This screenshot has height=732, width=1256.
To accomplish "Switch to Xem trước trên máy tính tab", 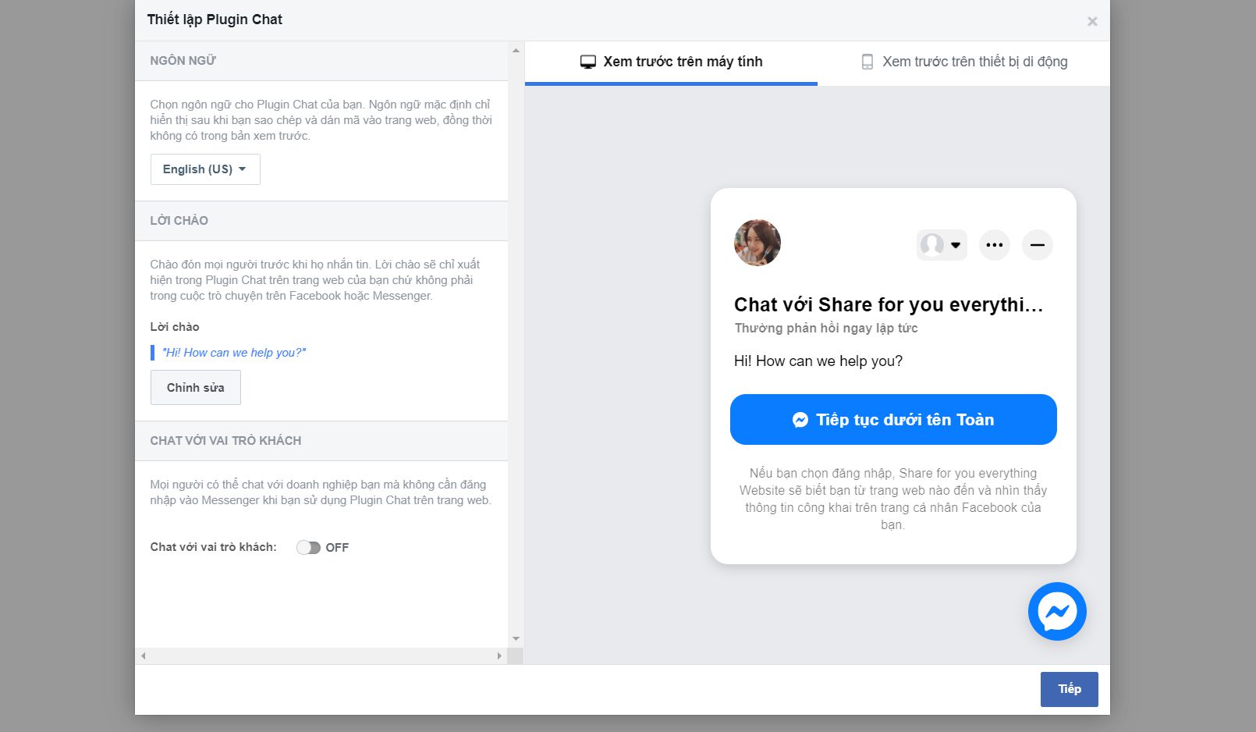I will coord(671,62).
